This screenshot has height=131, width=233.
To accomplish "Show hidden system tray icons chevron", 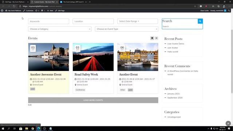I will click(208, 128).
